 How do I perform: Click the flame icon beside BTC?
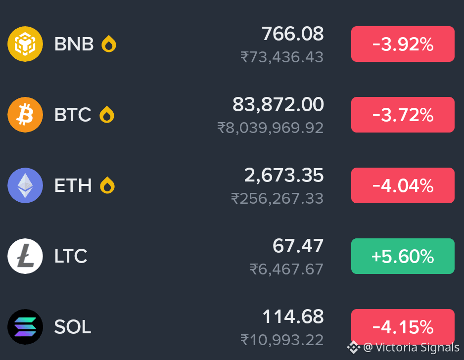pos(107,115)
